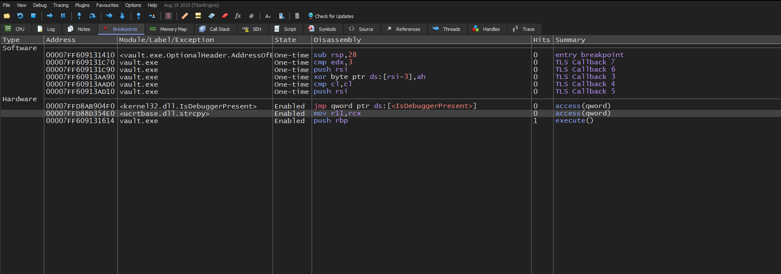Switch to the Handles tab

(x=487, y=29)
